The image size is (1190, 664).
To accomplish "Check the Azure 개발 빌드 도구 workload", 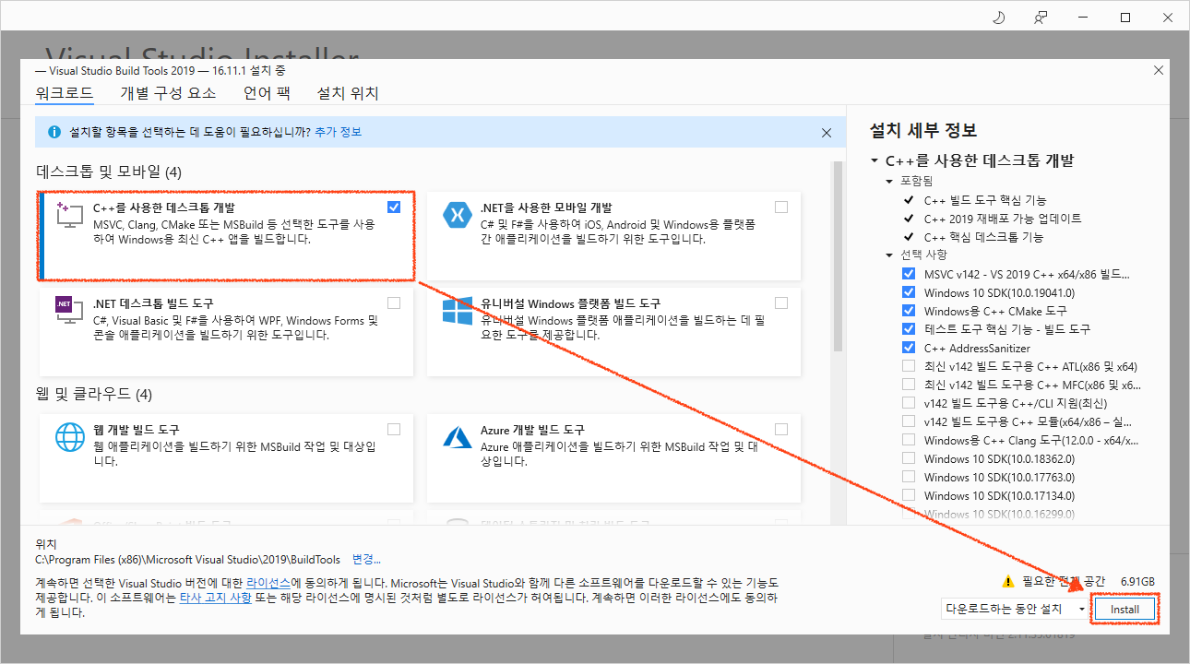I will 782,429.
